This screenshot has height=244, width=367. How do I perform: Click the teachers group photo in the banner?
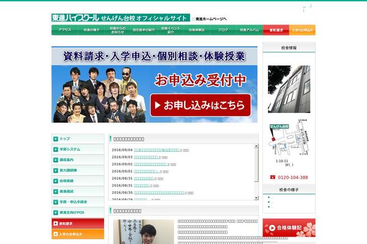coord(100,95)
